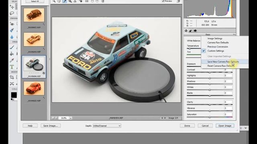Select the Straighten tool in Camera Raw
This screenshot has height=144, width=257.
(x=75, y=1)
